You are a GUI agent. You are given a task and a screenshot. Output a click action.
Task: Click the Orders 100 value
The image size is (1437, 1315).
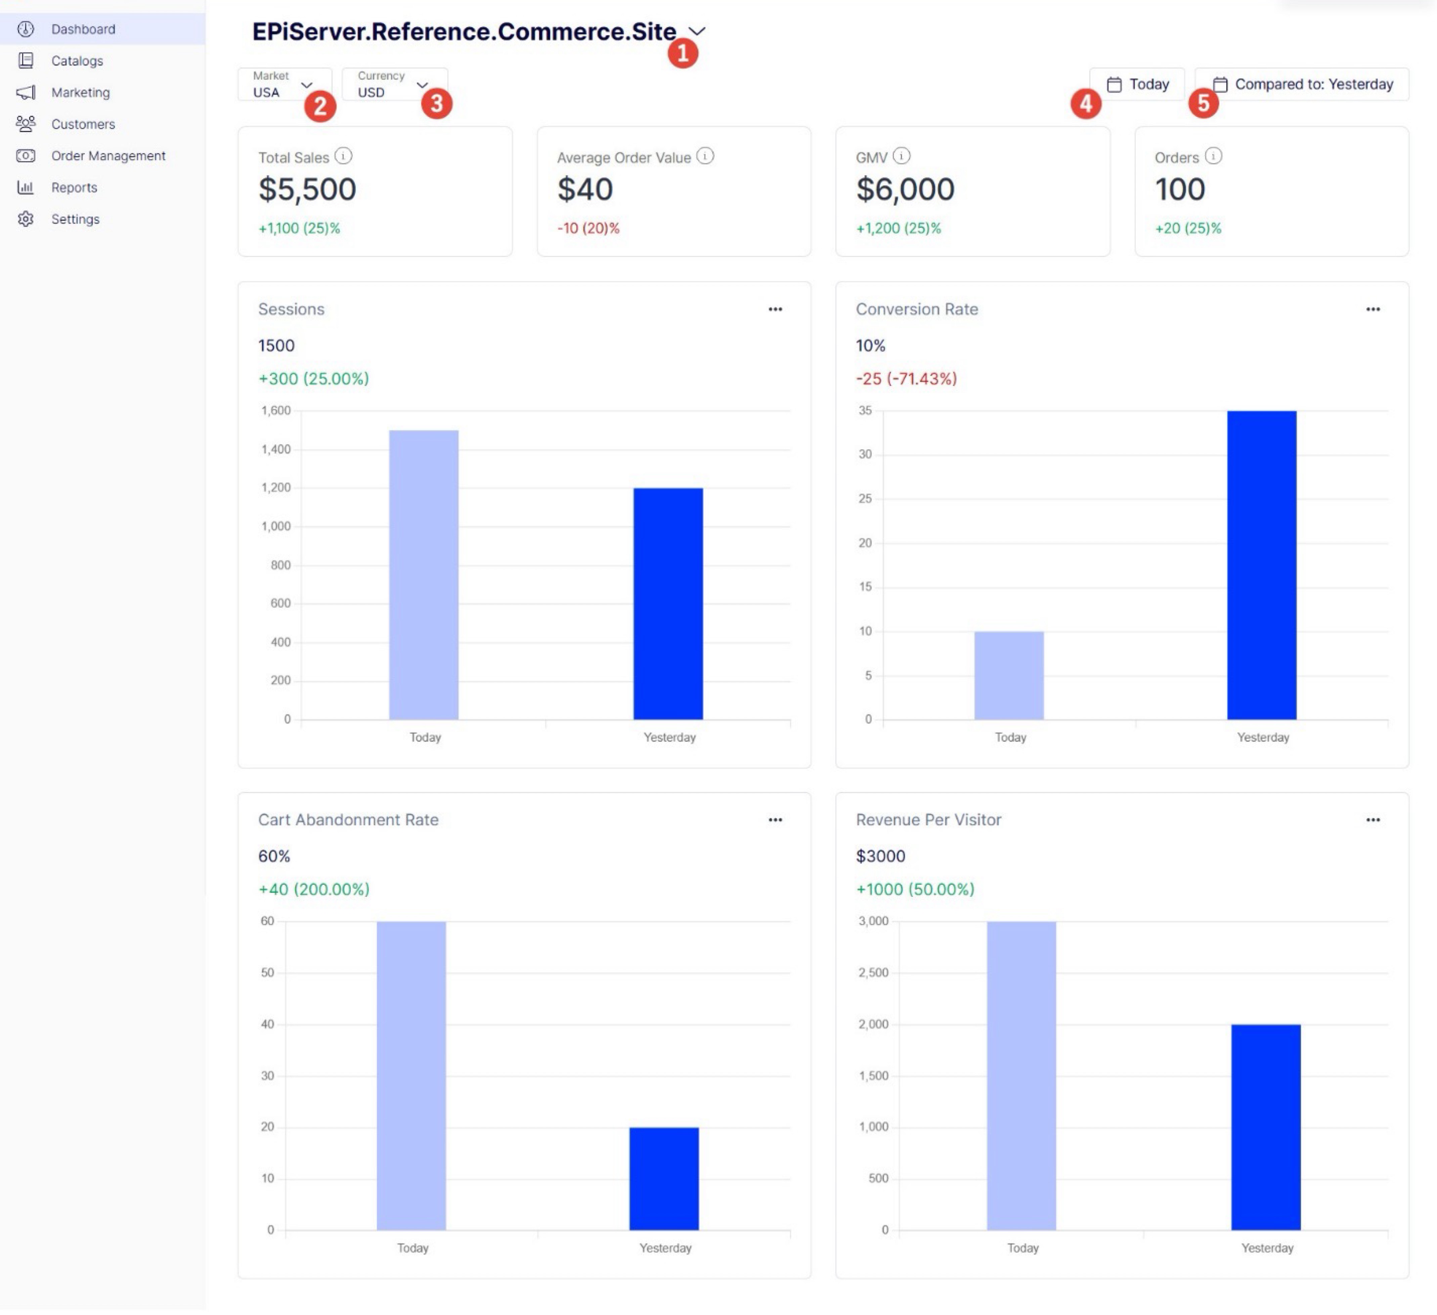1180,189
